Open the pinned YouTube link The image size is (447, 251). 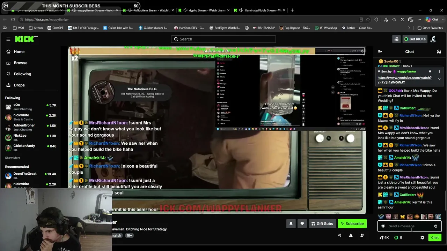tap(404, 80)
